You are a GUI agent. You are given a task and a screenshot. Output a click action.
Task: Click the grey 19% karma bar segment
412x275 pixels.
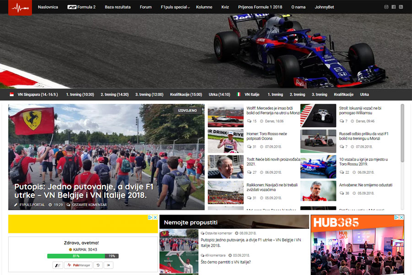[112, 256]
